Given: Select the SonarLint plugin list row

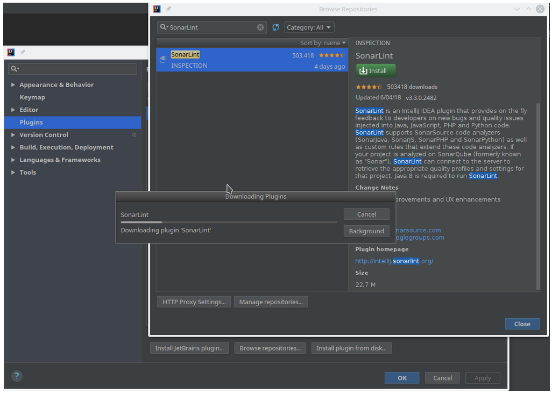Looking at the screenshot, I should click(x=252, y=60).
